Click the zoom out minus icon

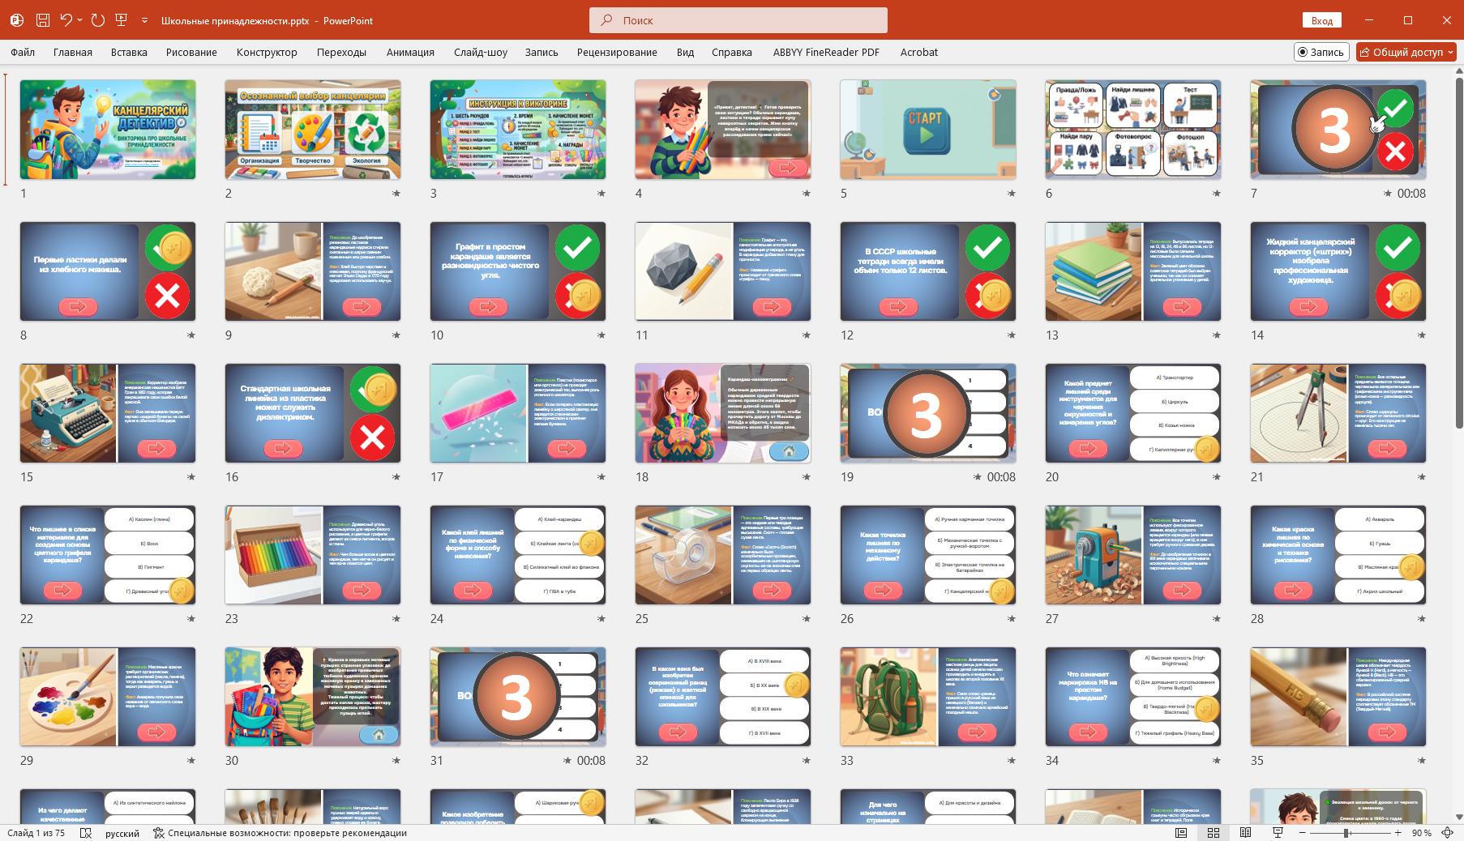(1303, 833)
